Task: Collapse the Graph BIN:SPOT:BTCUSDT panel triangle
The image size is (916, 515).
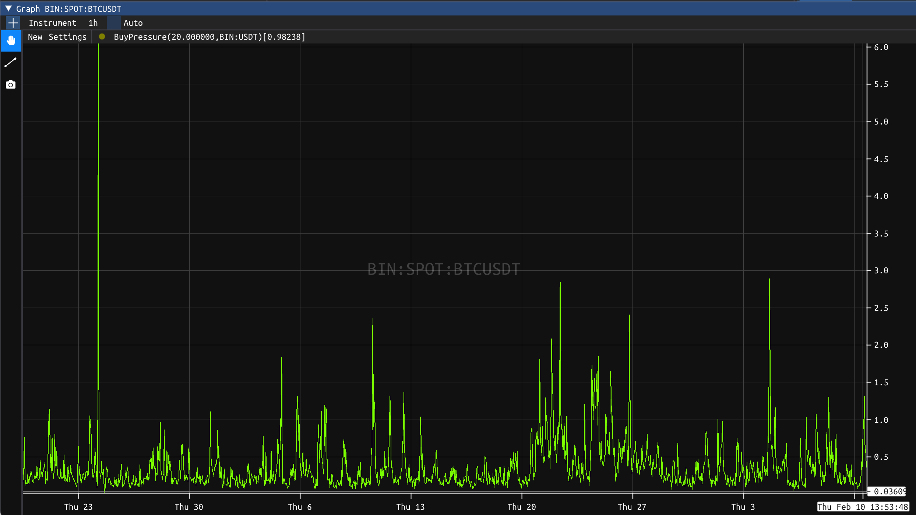Action: (x=8, y=8)
